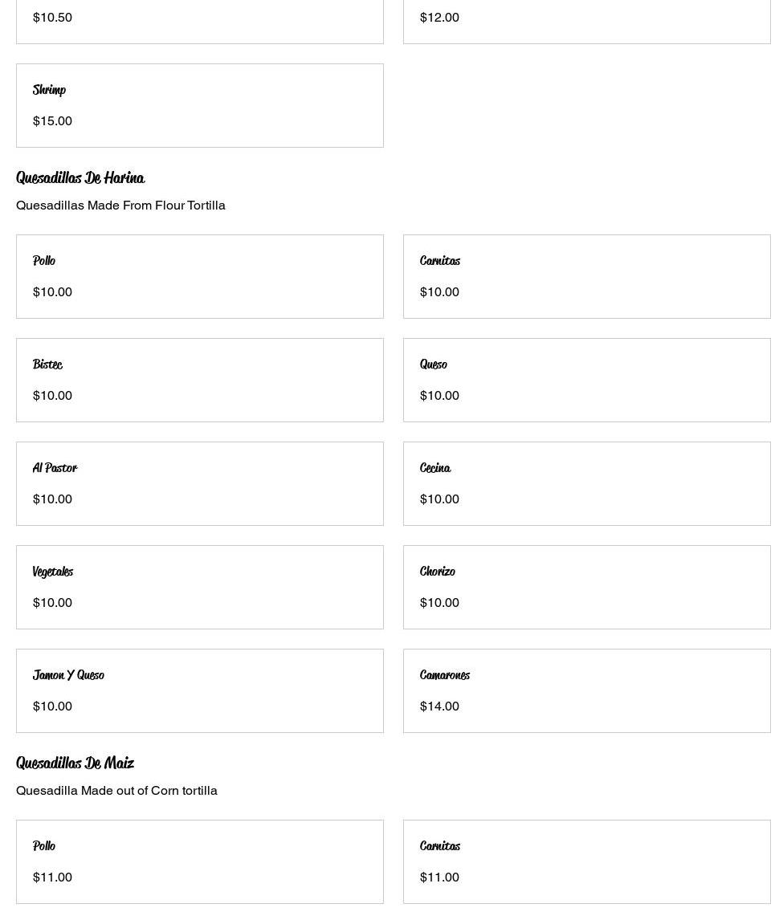Open the Queso quesadilla item
Viewport: 775px width, 908px height.
[586, 380]
